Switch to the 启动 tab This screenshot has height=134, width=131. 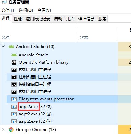[58, 19]
